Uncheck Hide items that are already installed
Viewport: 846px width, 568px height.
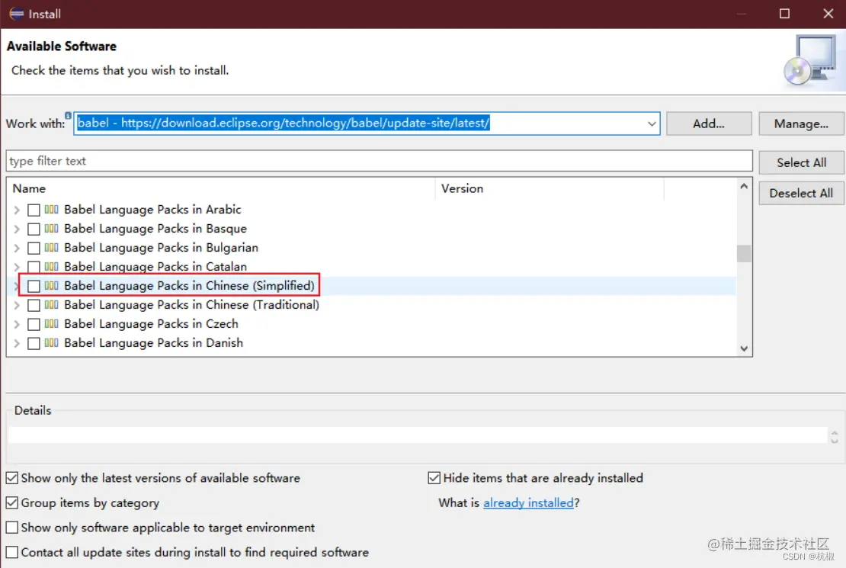tap(434, 478)
